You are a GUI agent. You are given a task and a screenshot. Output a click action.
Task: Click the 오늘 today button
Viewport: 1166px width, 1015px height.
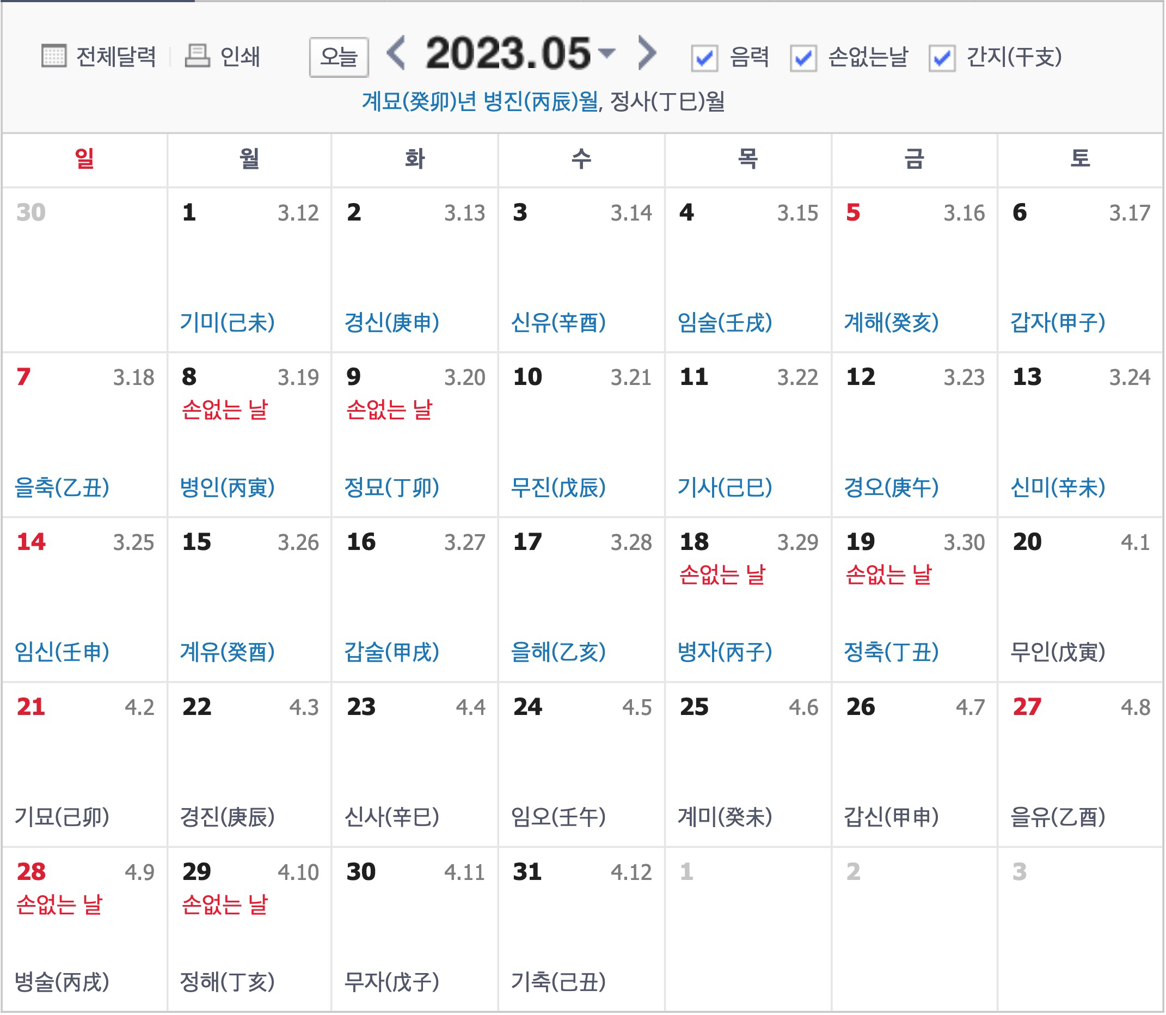pyautogui.click(x=339, y=57)
